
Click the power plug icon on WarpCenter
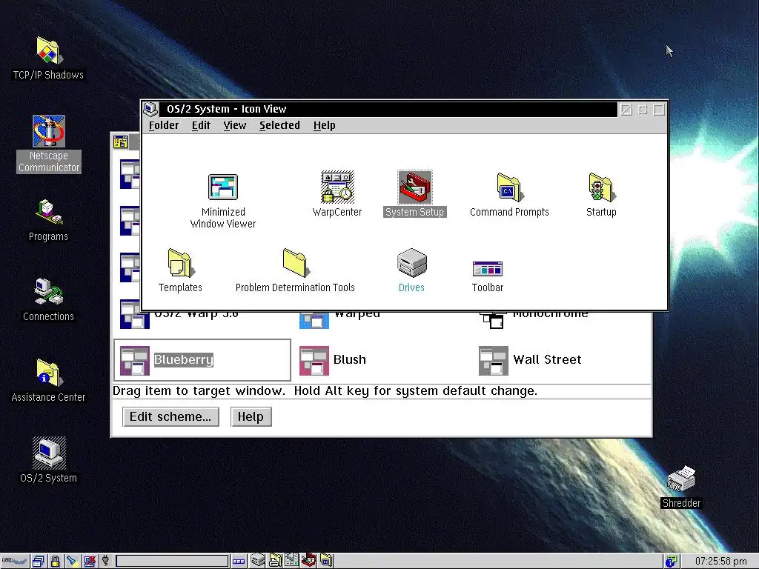click(x=106, y=562)
